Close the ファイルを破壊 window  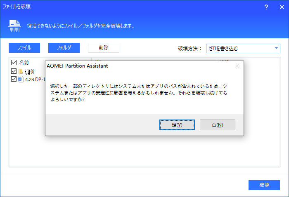(282, 7)
